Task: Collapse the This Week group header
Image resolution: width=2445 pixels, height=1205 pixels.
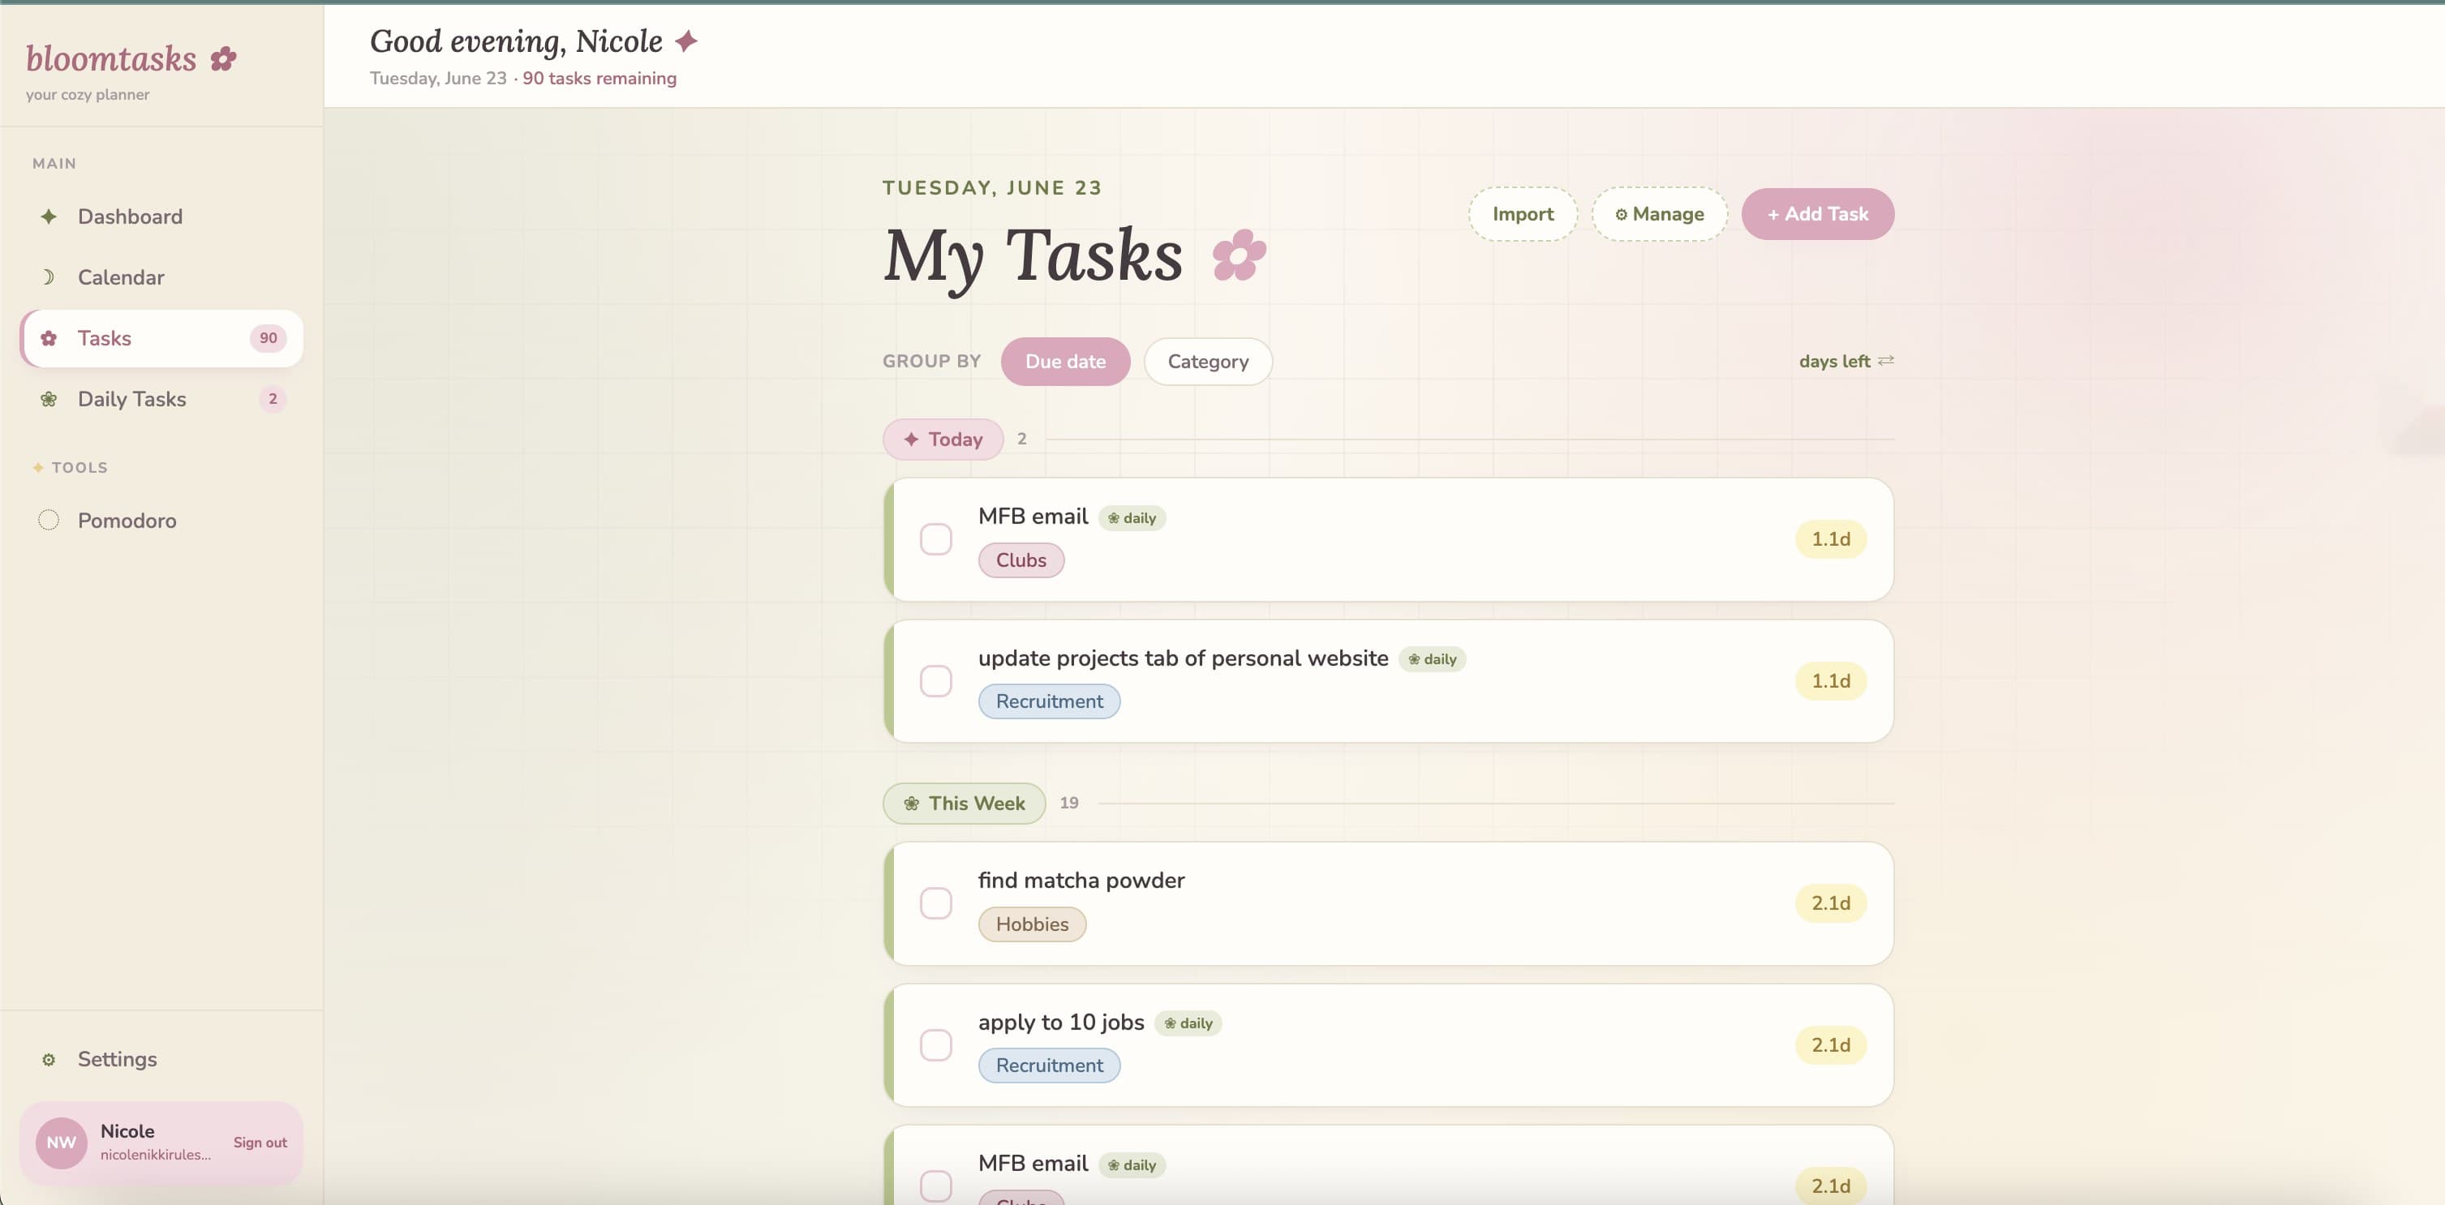Action: [965, 804]
